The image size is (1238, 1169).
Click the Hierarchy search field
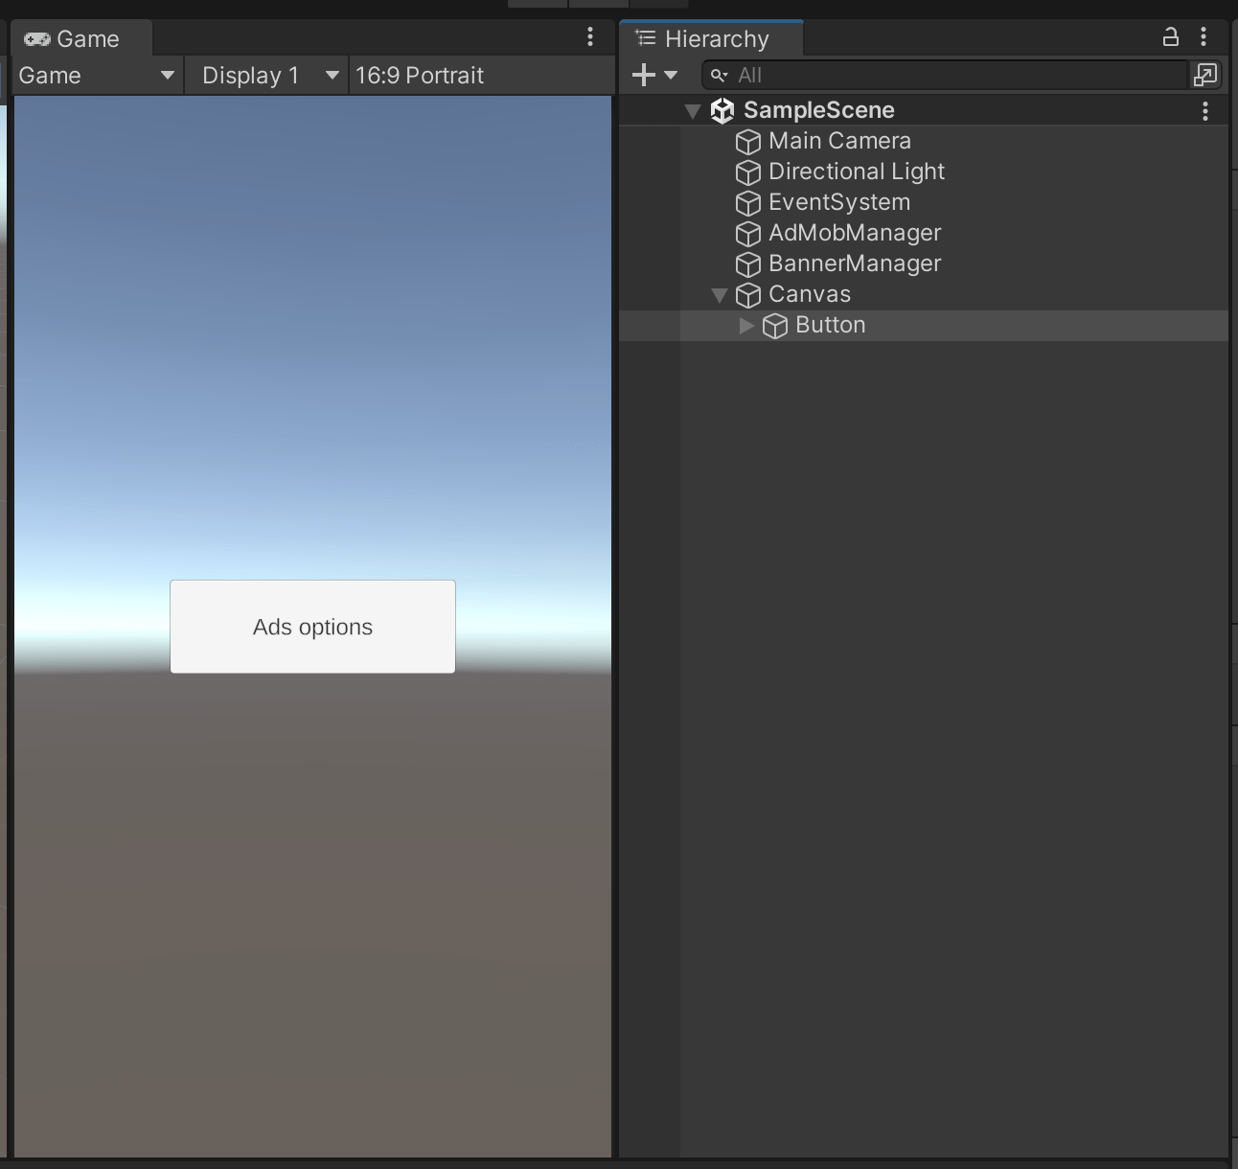pos(945,75)
